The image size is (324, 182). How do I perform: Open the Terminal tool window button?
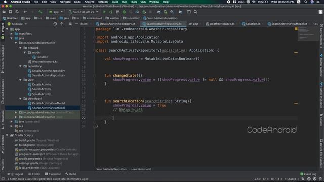53,174
